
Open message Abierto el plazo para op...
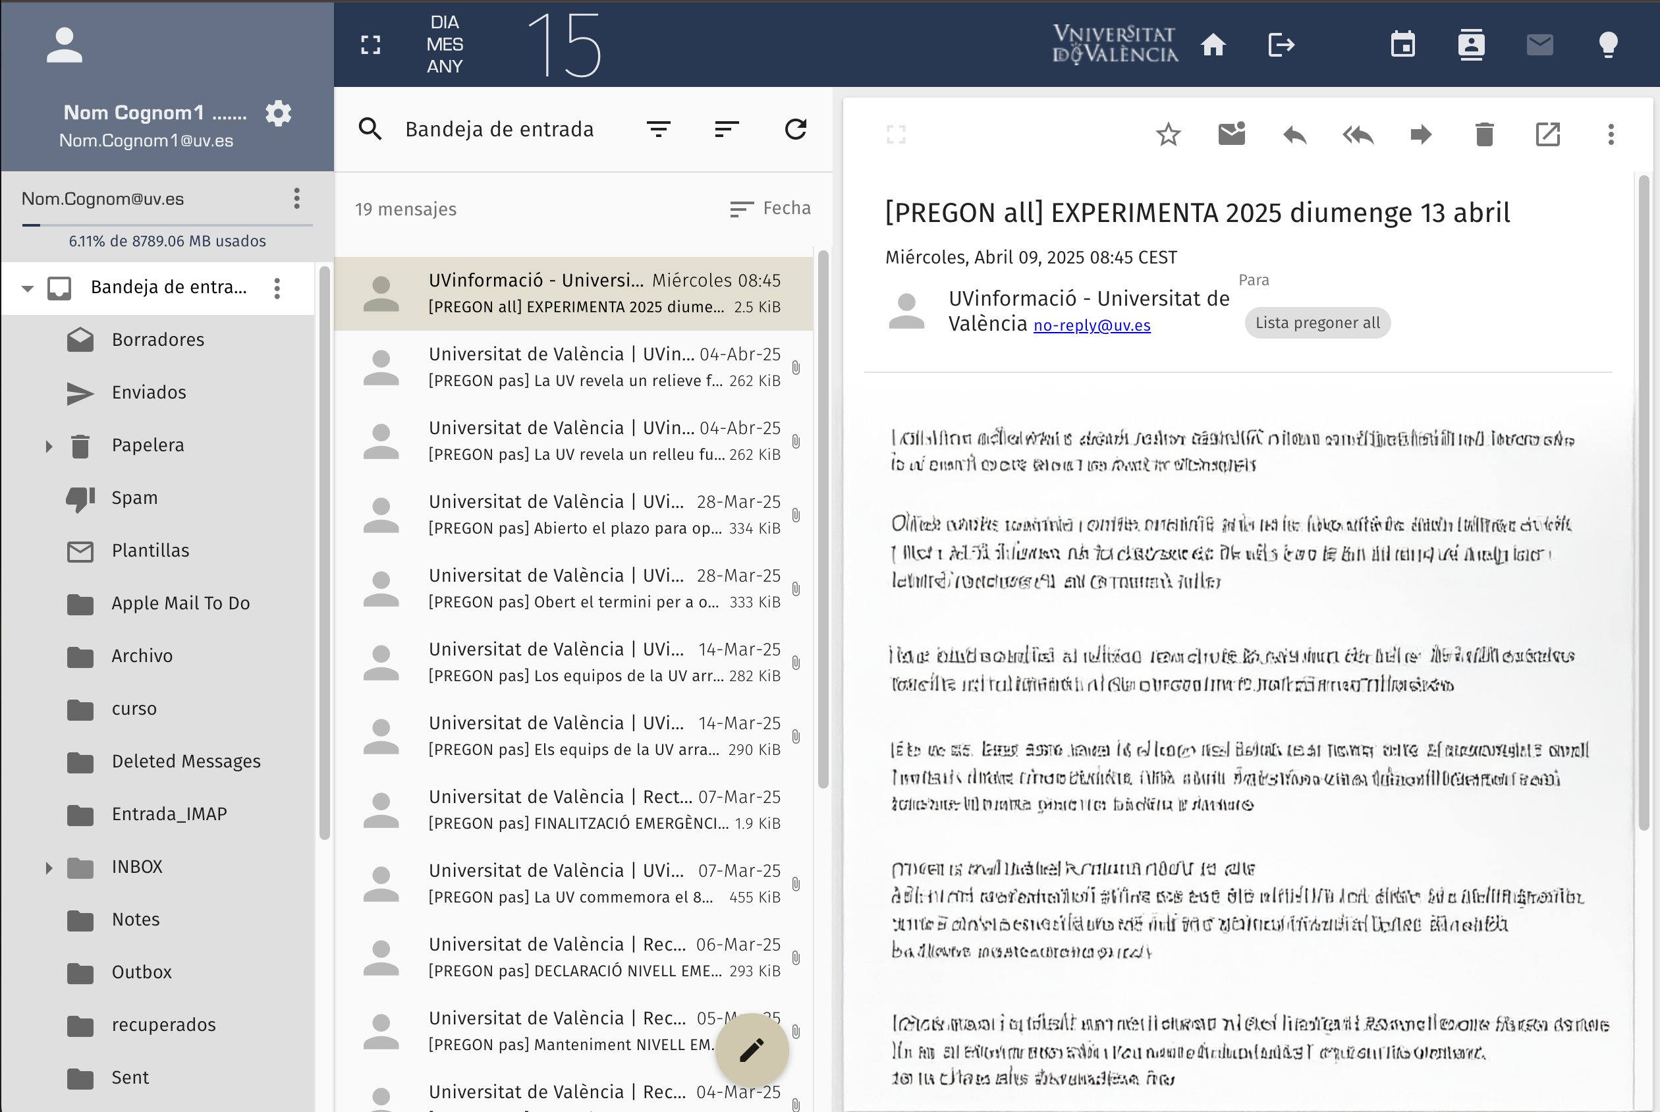pyautogui.click(x=573, y=515)
